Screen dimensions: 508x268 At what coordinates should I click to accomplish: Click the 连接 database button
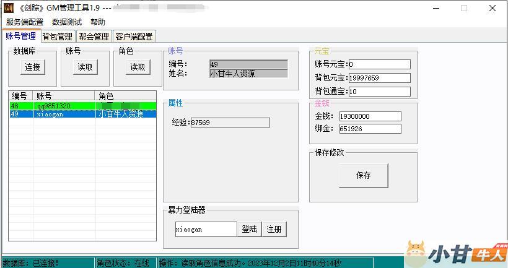pos(32,67)
